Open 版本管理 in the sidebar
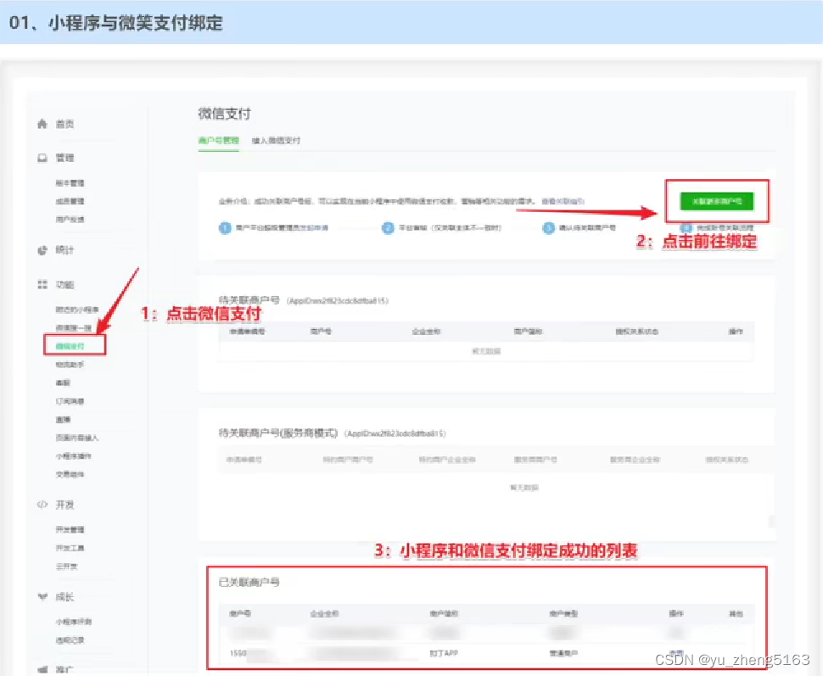 point(70,183)
